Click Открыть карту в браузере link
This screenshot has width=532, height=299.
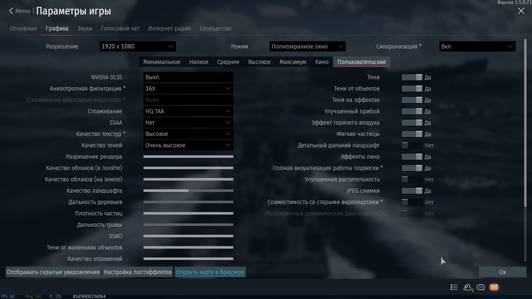click(x=210, y=272)
